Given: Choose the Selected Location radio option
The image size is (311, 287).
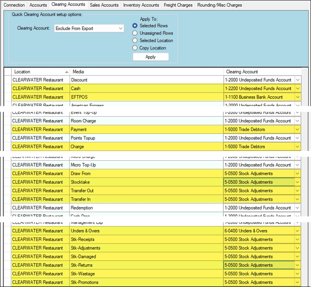Looking at the screenshot, I should click(153, 41).
